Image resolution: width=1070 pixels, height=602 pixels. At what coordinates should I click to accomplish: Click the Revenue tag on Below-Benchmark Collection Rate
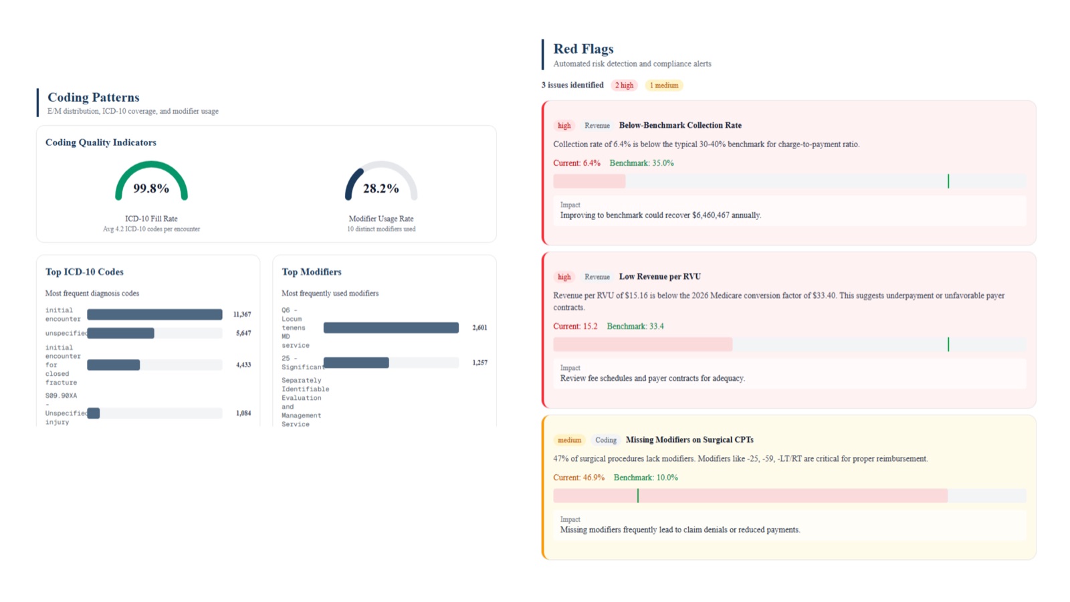(x=597, y=126)
